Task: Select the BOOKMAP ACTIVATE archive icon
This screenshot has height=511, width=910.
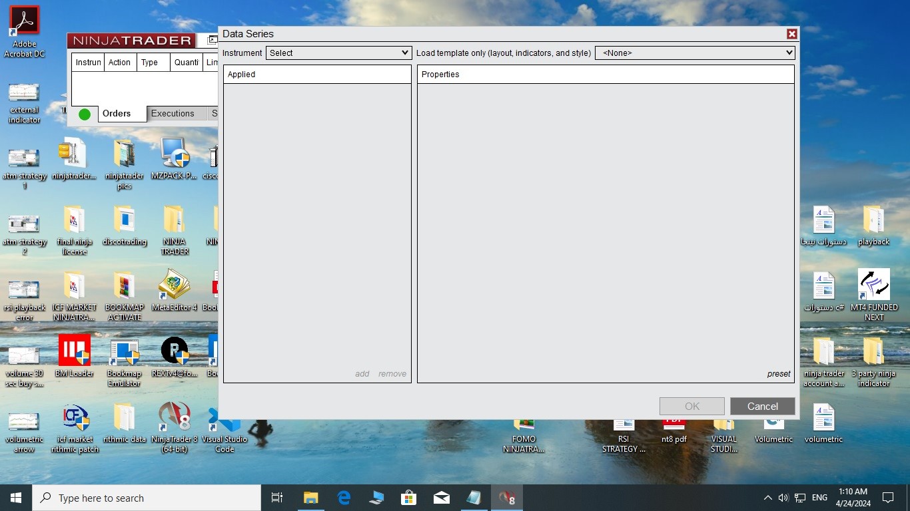Action: pyautogui.click(x=124, y=295)
